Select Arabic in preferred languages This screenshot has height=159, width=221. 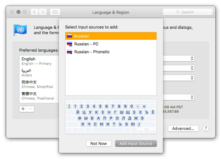point(39,73)
